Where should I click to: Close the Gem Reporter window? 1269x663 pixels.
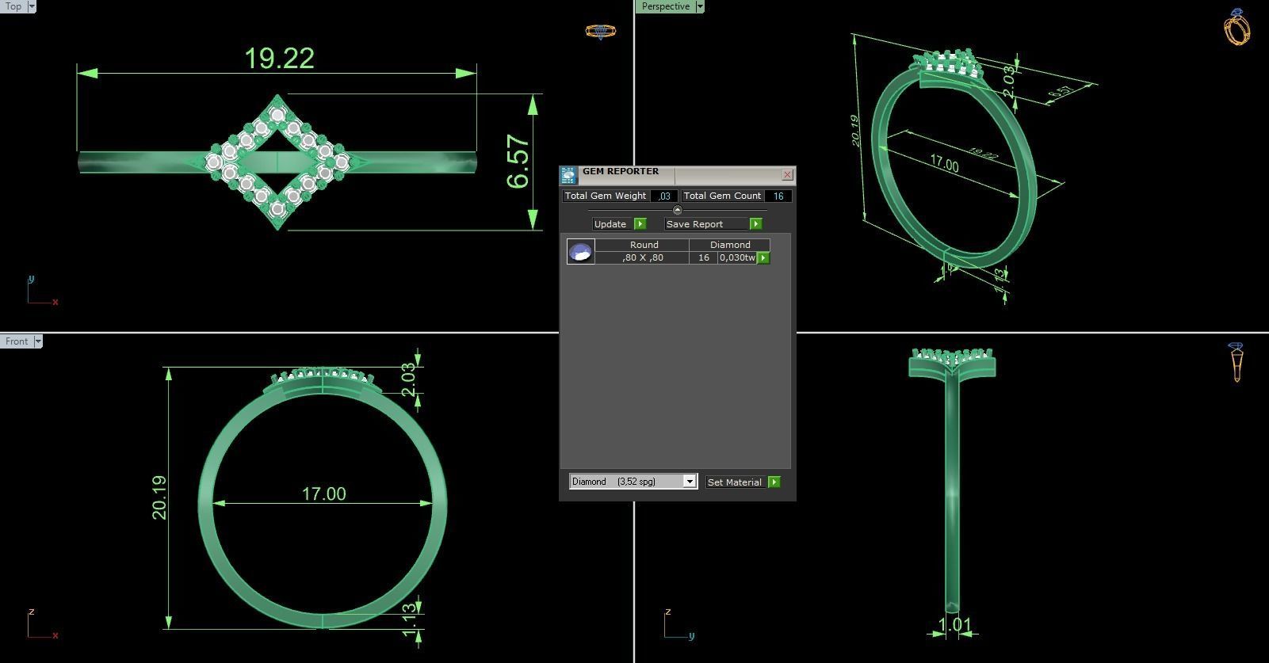[x=787, y=174]
